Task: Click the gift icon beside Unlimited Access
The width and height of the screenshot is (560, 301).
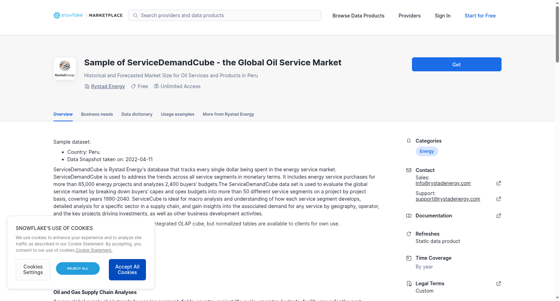Action: [x=156, y=86]
